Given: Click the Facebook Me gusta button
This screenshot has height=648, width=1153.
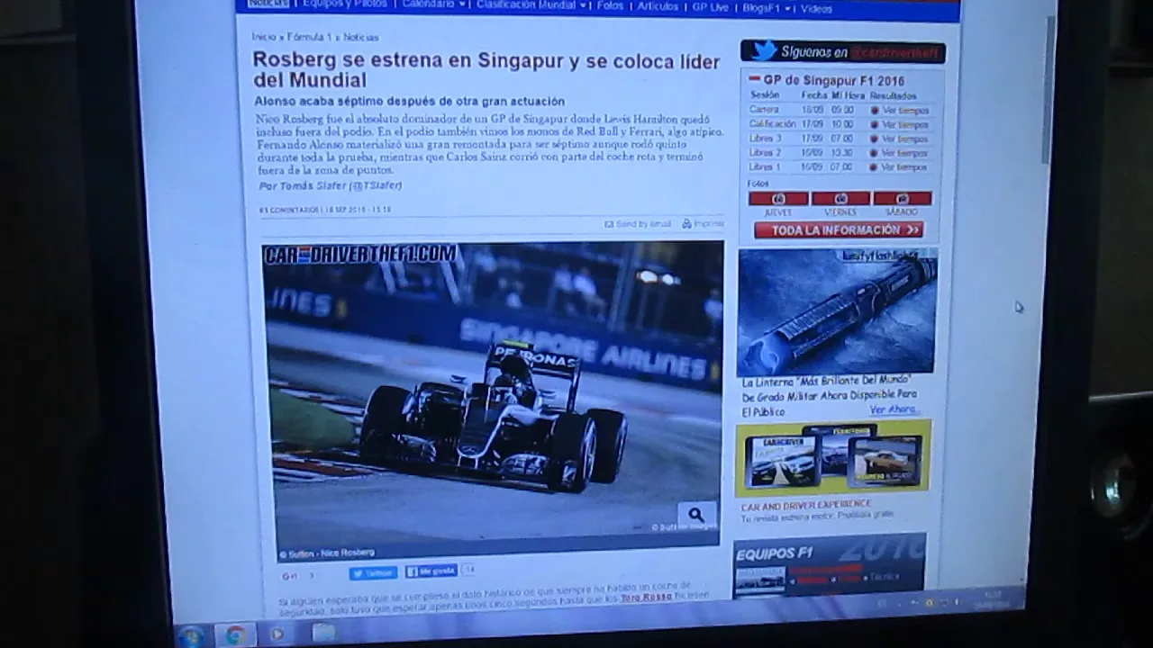Looking at the screenshot, I should point(431,571).
